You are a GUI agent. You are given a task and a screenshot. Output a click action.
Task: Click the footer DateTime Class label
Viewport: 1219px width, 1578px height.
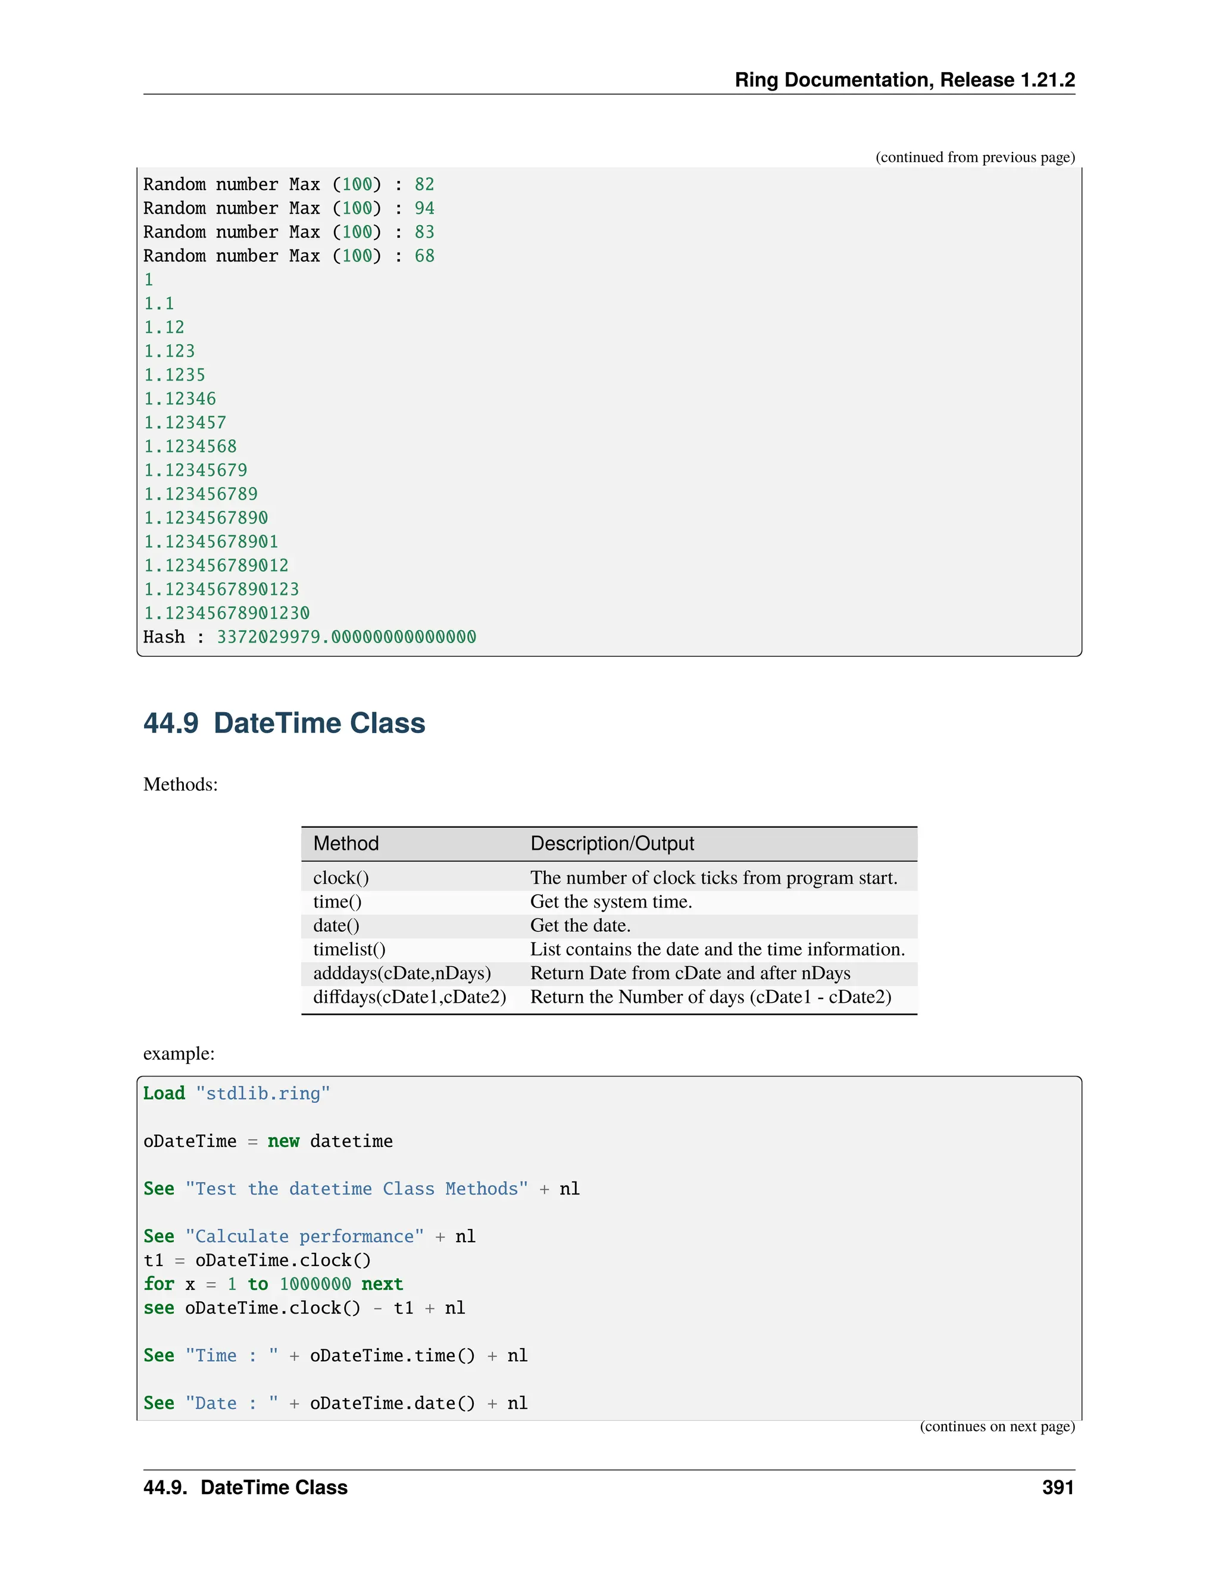point(246,1487)
